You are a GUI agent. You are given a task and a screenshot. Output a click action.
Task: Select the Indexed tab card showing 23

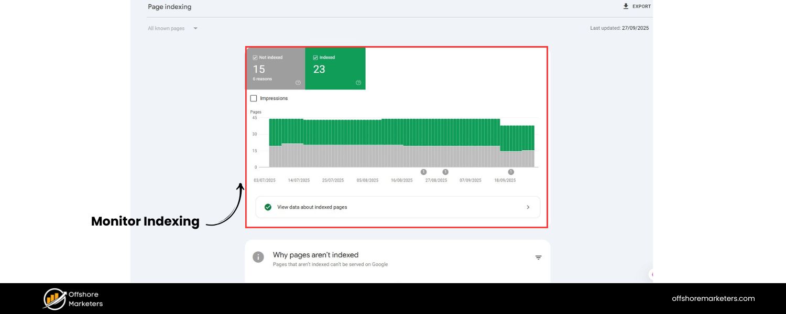(x=335, y=68)
